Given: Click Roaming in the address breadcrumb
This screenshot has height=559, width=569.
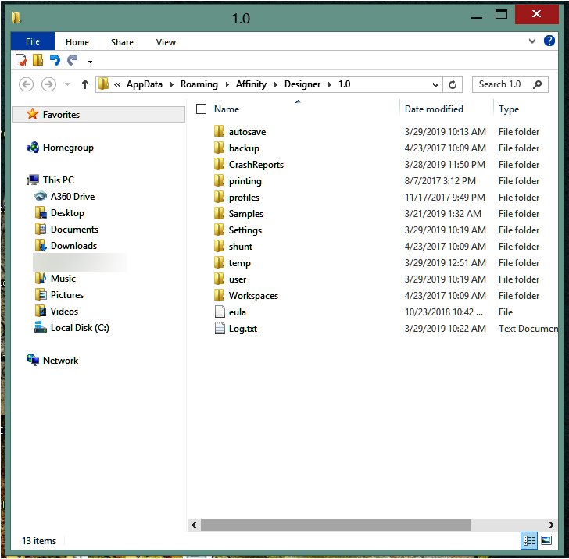Looking at the screenshot, I should tap(199, 84).
